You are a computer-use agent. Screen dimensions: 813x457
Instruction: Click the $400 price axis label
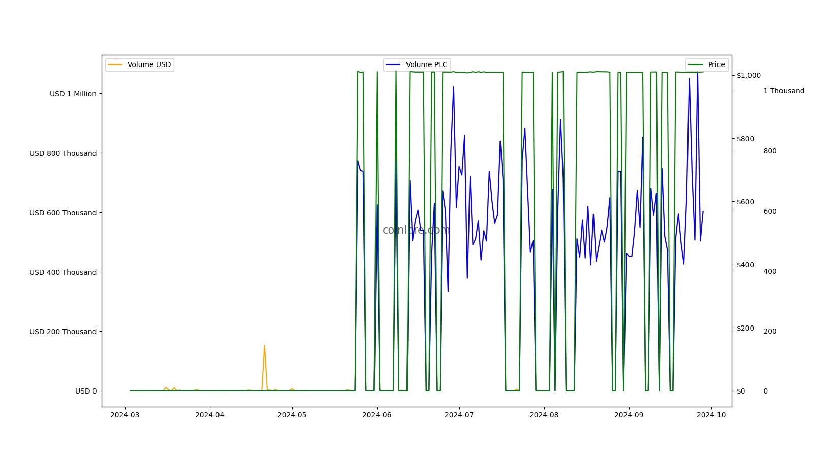tap(745, 265)
